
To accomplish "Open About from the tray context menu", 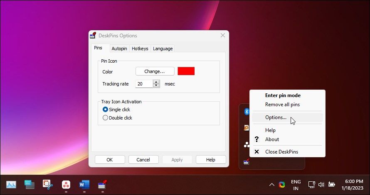I will click(x=287, y=139).
